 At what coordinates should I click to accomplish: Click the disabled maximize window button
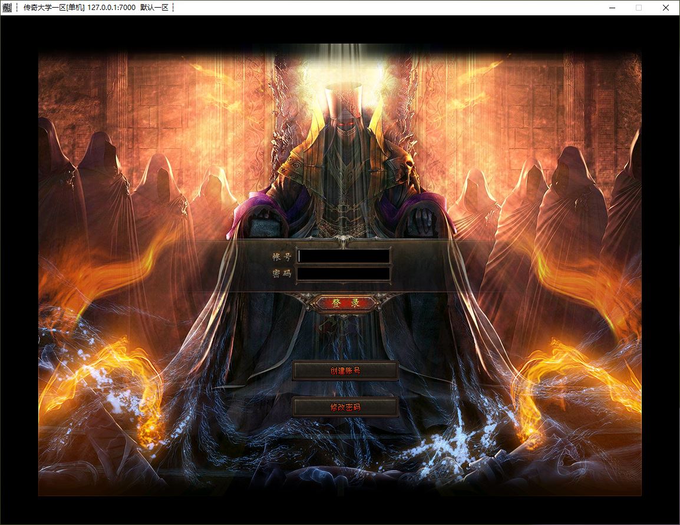point(639,8)
